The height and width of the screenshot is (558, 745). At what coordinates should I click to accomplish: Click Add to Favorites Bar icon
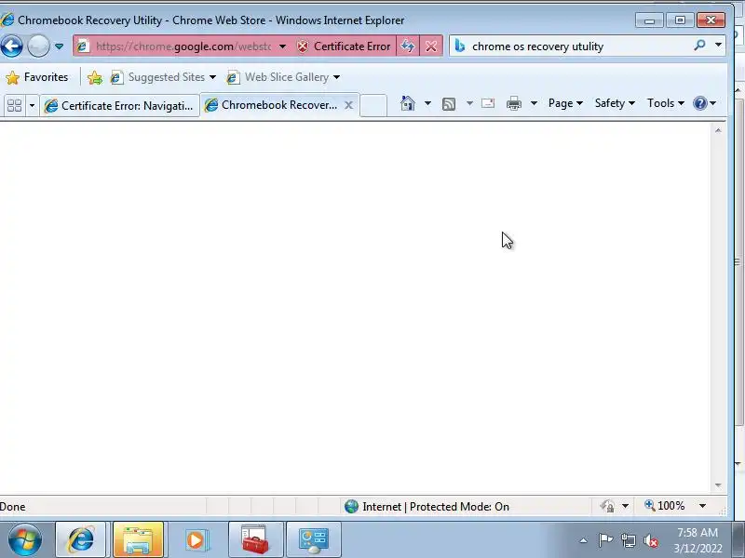coord(95,77)
